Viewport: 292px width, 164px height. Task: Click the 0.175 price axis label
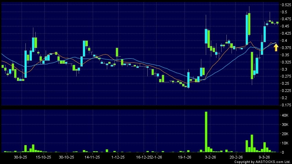coord(285,105)
